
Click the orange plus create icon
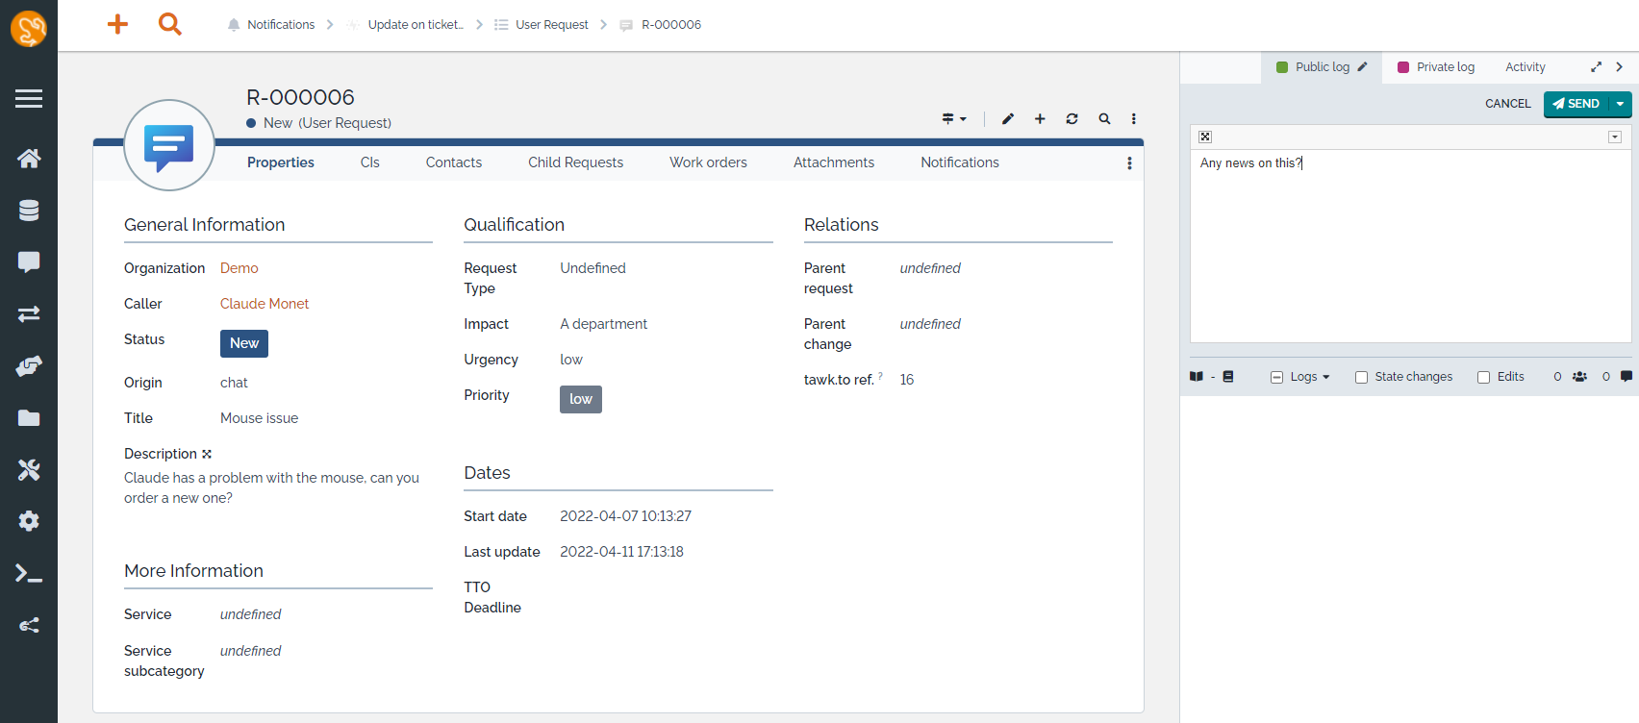click(x=117, y=24)
